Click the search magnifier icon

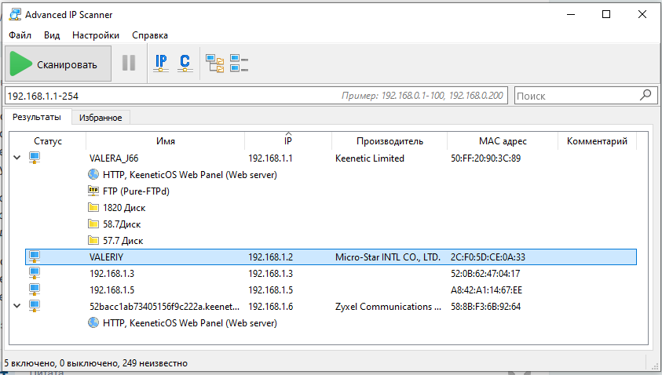tap(646, 96)
